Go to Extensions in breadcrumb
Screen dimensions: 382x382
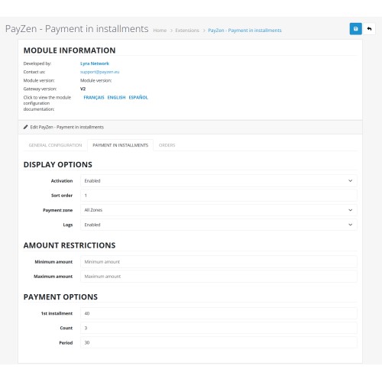[187, 31]
